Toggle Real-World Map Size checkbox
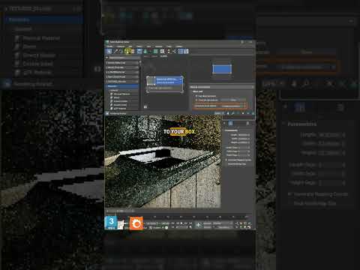The height and width of the screenshot is (270, 360). 226,164
